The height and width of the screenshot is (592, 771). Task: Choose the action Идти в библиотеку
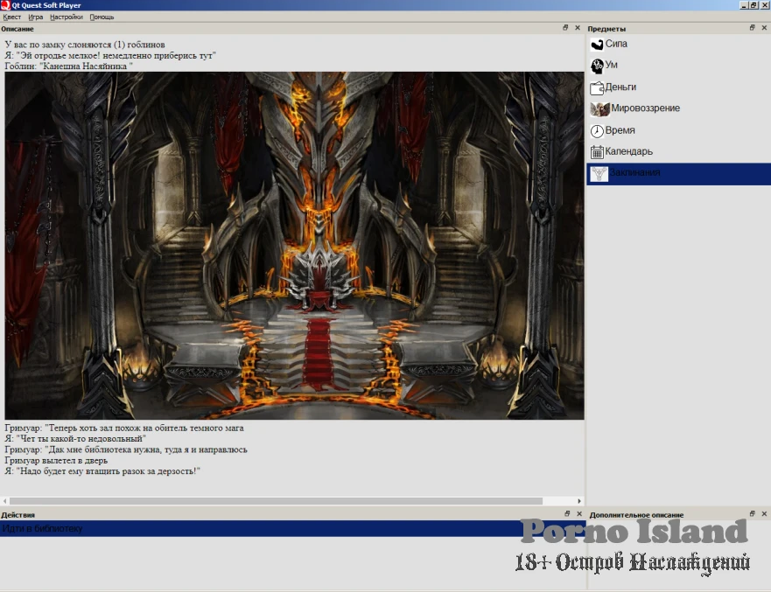[42, 528]
